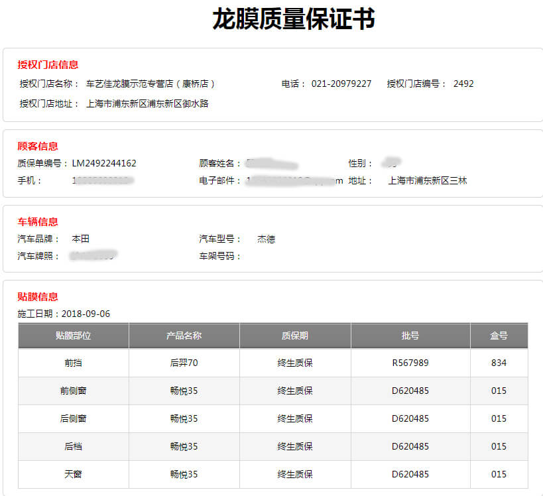Screen dimensions: 543x496
Task: Click the construction date 2018-09-06
Action: [x=86, y=314]
